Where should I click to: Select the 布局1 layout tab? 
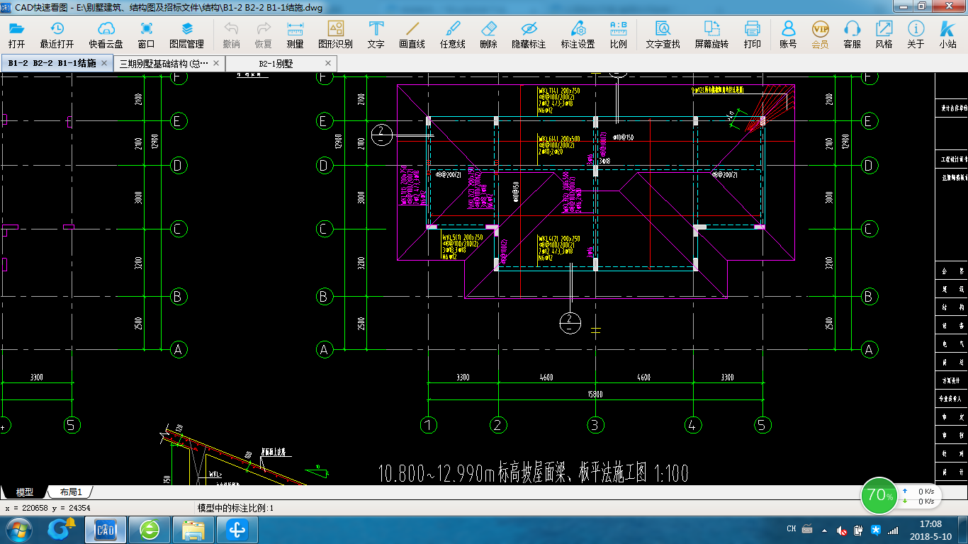click(x=70, y=492)
